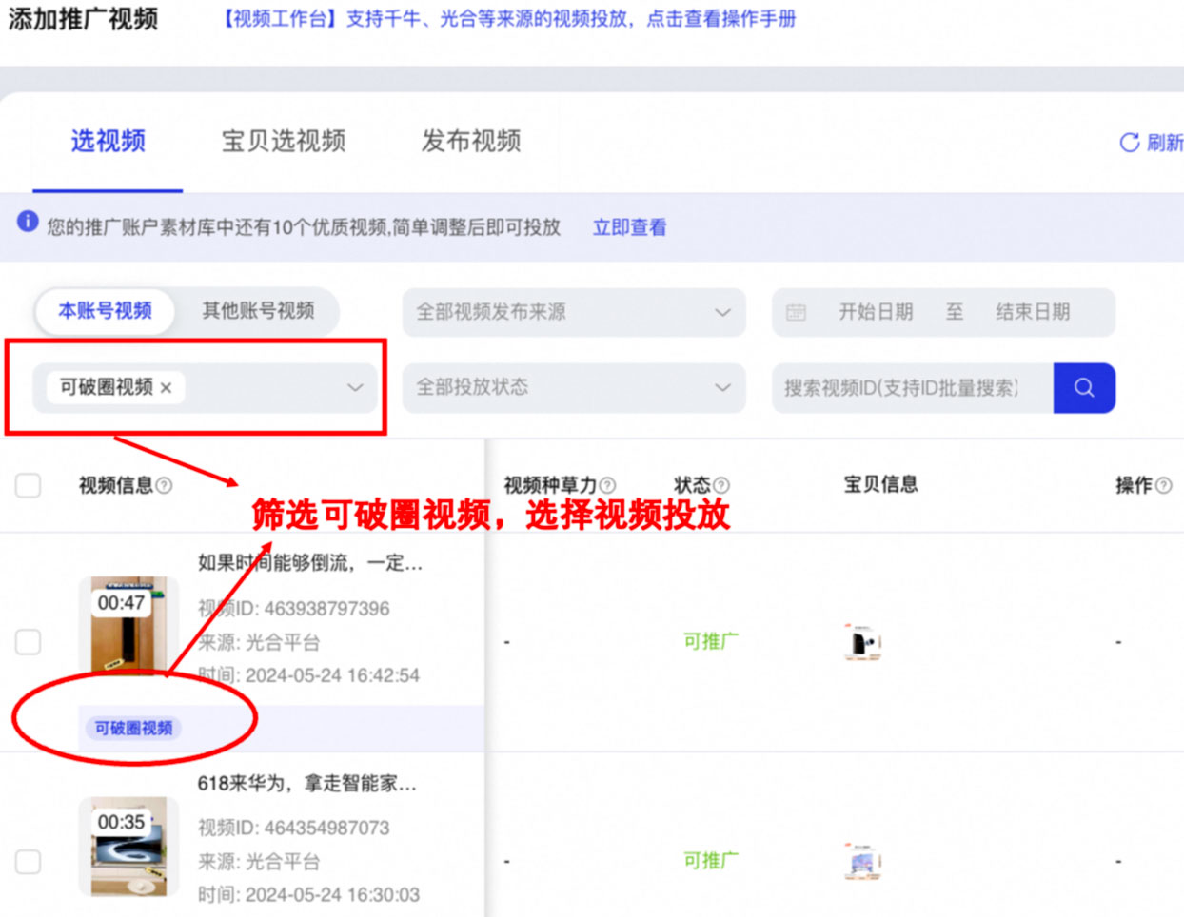Viewport: 1184px width, 917px height.
Task: Click the help icon next to 视频种草力
Action: coord(607,486)
